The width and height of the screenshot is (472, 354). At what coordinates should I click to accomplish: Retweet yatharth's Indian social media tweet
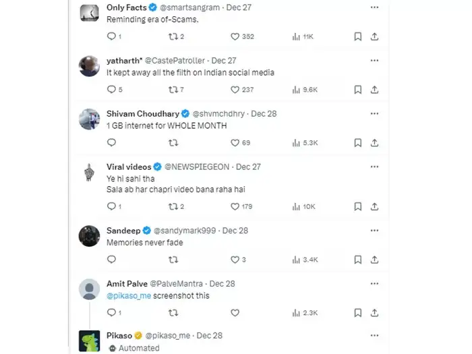pyautogui.click(x=173, y=90)
